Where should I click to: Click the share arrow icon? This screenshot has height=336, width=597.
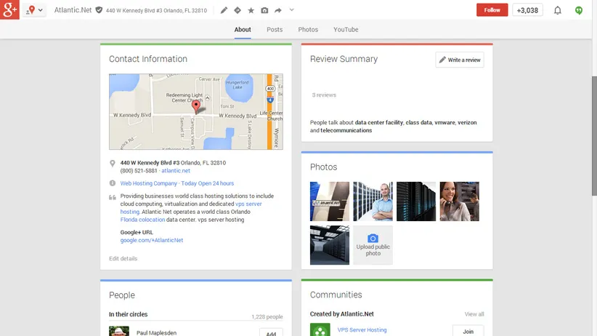click(277, 10)
